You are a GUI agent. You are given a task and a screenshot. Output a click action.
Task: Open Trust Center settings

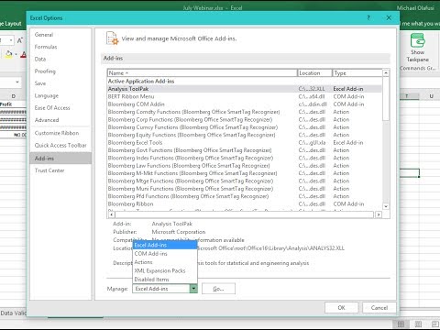(60, 170)
